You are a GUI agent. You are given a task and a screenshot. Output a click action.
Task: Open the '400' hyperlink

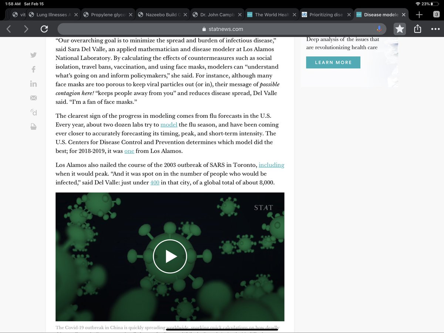155,183
